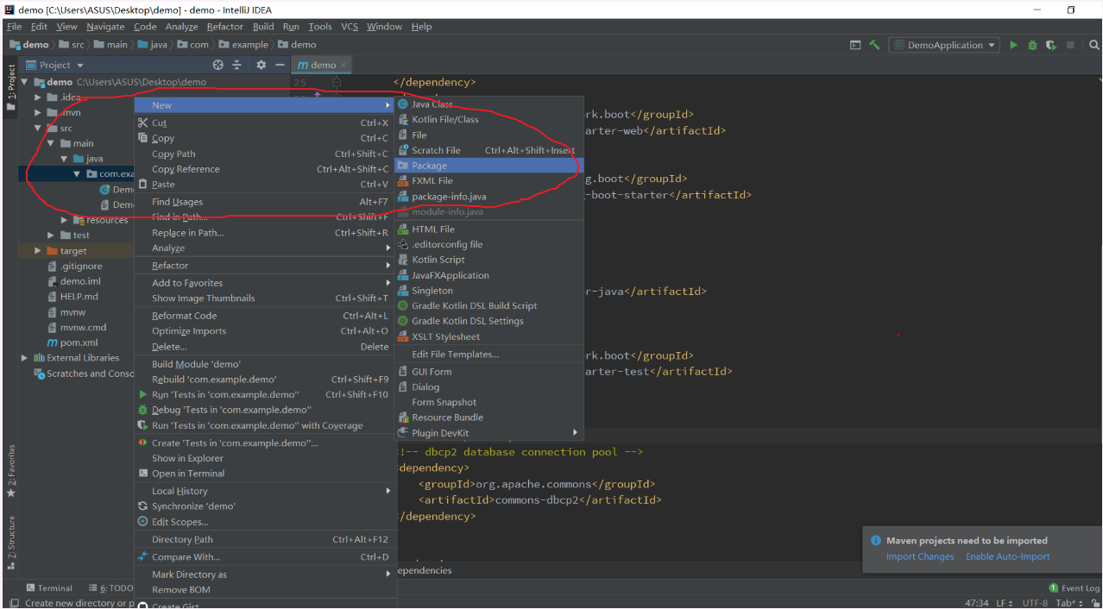Open Terminal tool window button
The width and height of the screenshot is (1103, 609).
[x=49, y=588]
